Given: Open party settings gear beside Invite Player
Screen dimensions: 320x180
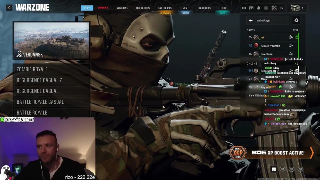Looking at the screenshot, I should pos(296,20).
